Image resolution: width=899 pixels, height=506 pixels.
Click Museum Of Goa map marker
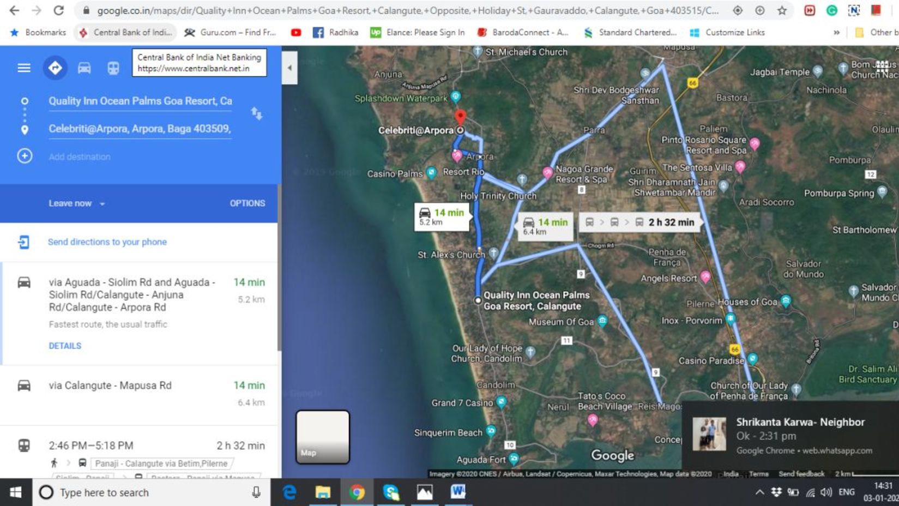(602, 321)
